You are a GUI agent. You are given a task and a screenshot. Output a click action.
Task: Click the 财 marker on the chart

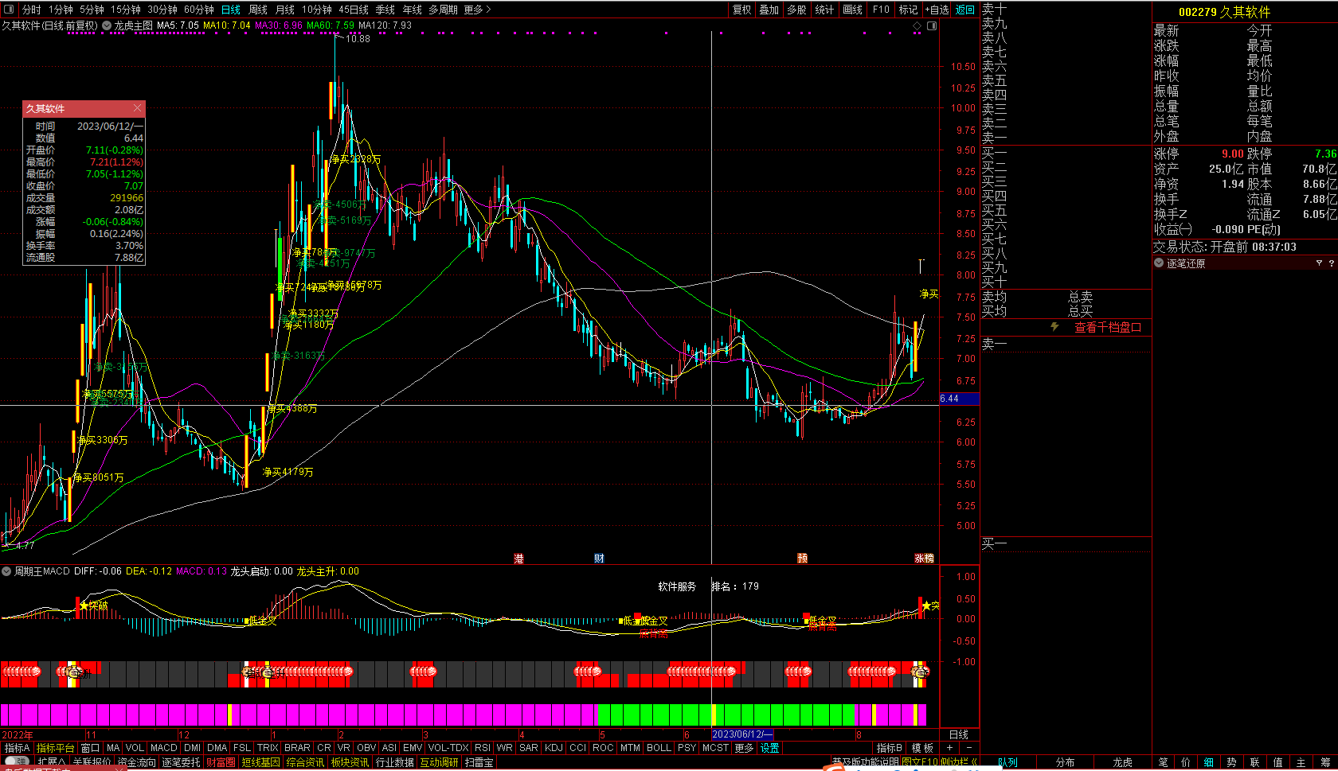point(599,559)
